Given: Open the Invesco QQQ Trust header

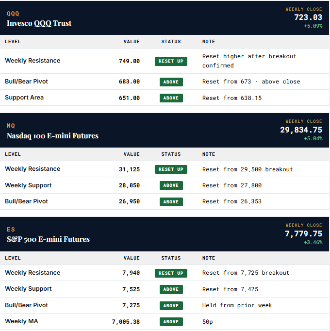Looking at the screenshot, I should tap(39, 23).
